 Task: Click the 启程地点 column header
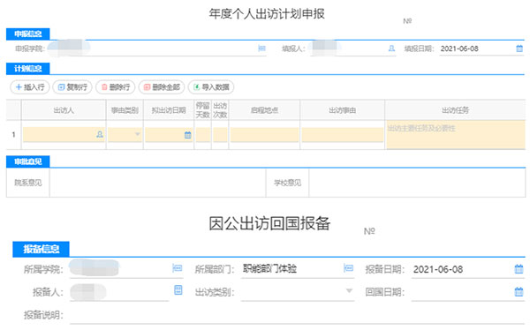(264, 110)
